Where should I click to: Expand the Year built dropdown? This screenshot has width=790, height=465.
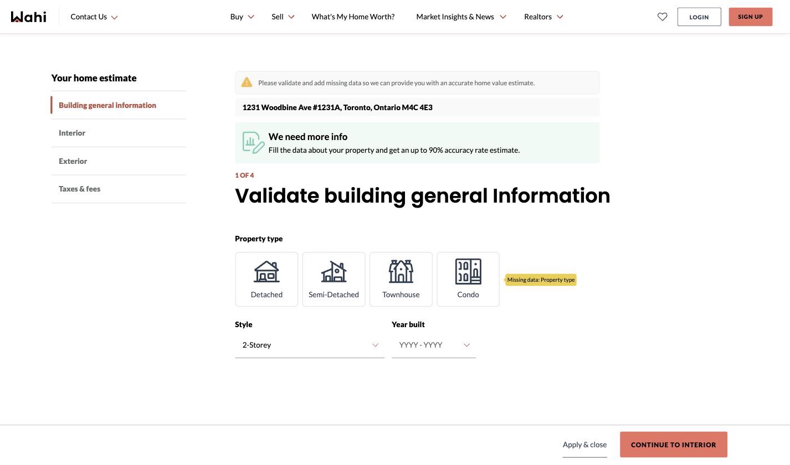[x=434, y=345]
